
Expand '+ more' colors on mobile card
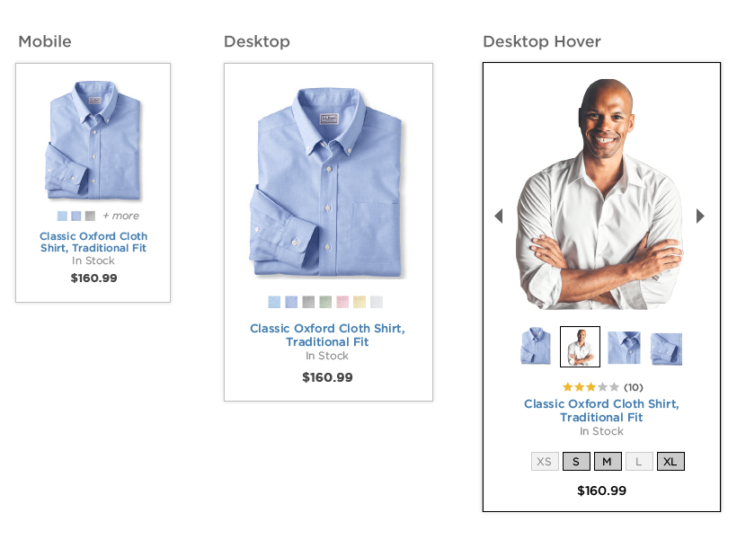120,216
